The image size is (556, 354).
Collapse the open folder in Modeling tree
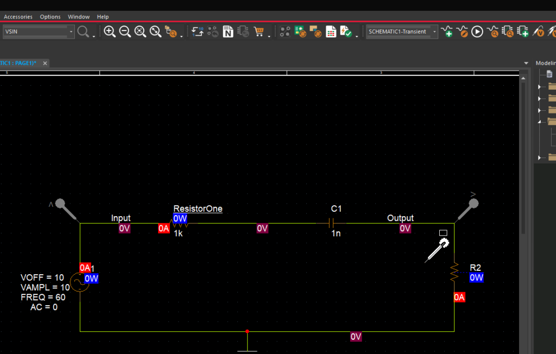coord(539,122)
